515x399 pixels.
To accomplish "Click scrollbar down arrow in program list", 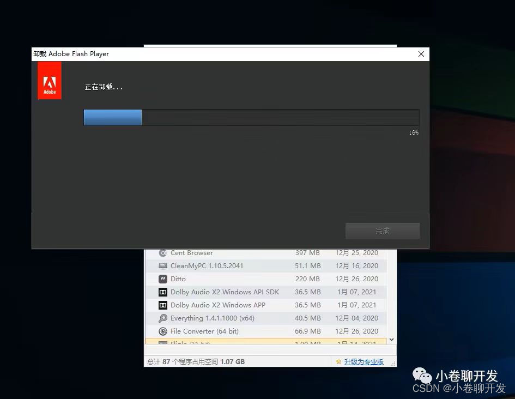I will click(x=391, y=340).
